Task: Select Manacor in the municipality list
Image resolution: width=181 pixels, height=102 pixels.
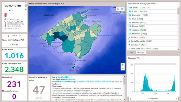Action: pyautogui.click(x=152, y=34)
